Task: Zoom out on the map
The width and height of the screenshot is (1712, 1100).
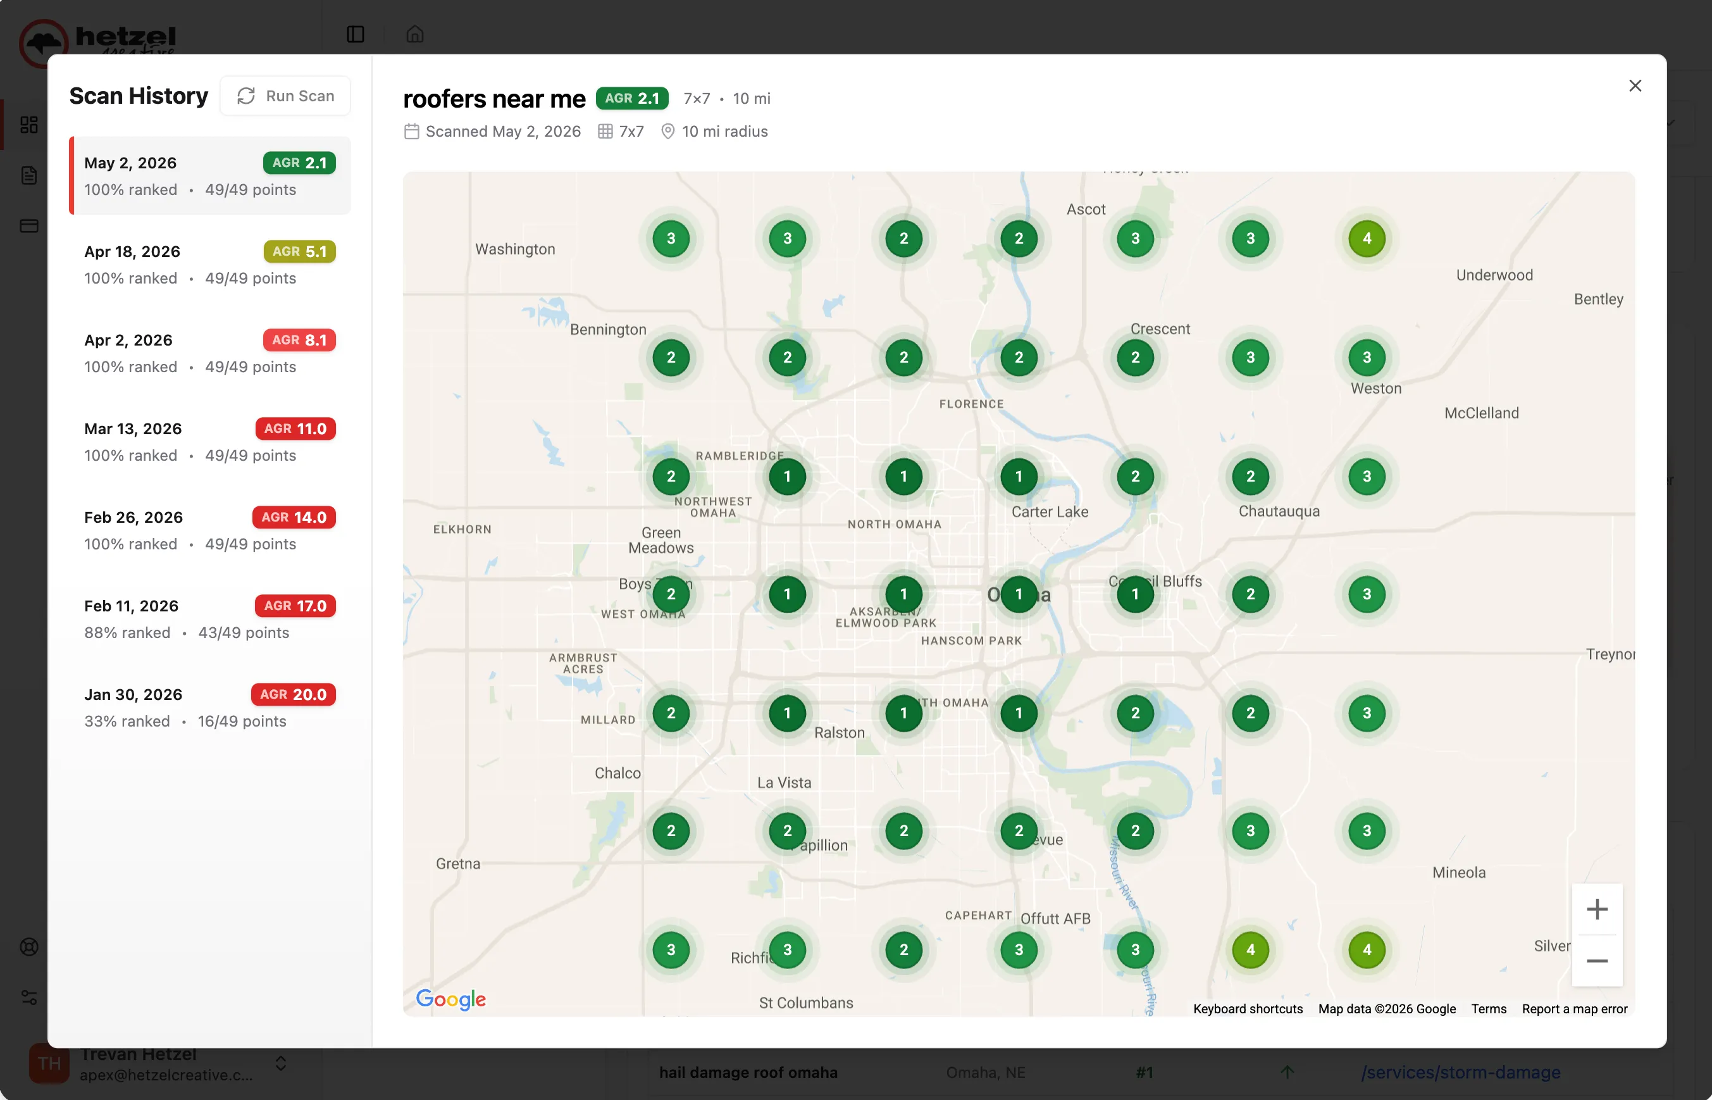Action: (1597, 961)
